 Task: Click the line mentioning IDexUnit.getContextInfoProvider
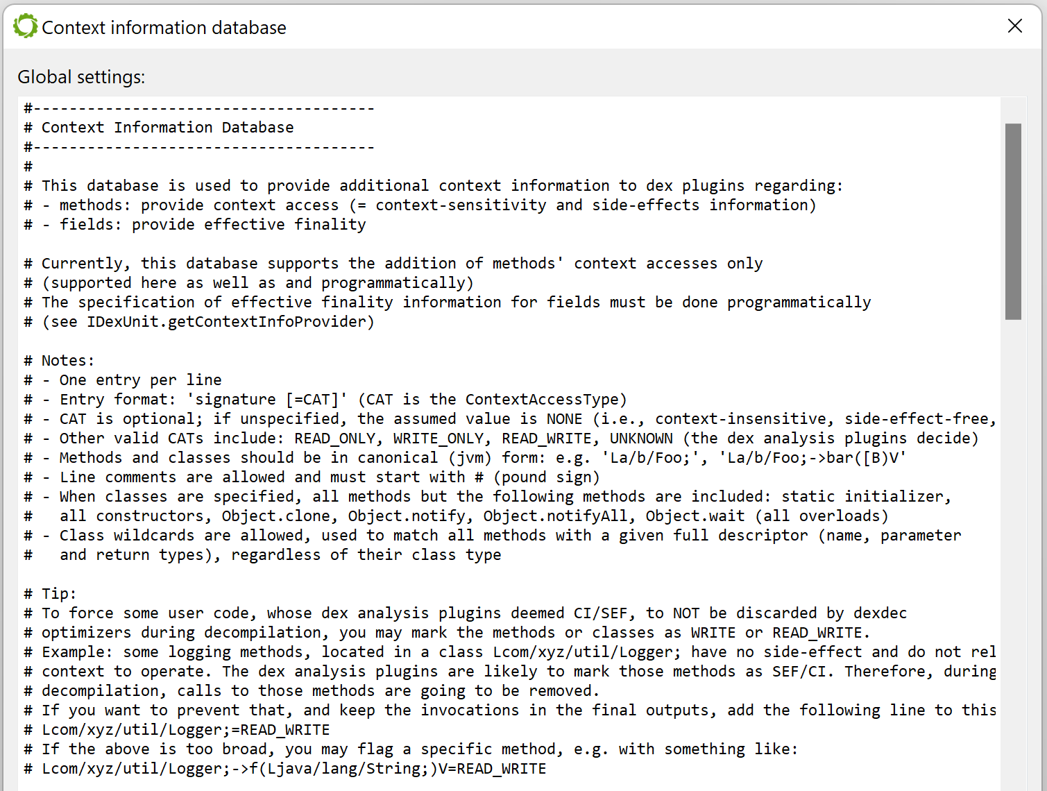199,321
